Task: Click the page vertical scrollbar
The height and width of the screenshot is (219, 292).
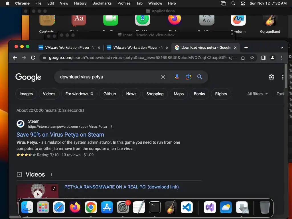Action: click(286, 76)
